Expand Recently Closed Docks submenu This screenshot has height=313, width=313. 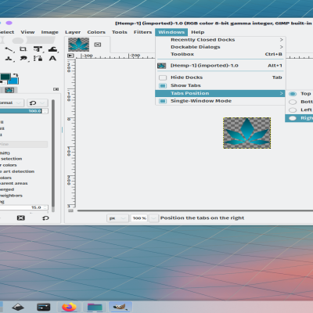click(x=220, y=40)
